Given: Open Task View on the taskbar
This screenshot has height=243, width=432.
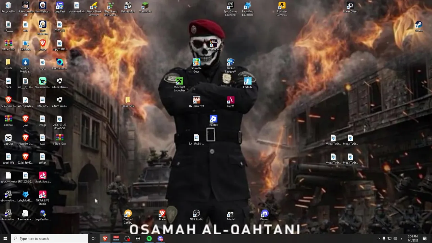Looking at the screenshot, I should pos(93,239).
